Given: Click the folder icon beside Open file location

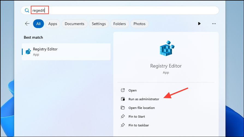Looking at the screenshot, I should (x=123, y=108).
